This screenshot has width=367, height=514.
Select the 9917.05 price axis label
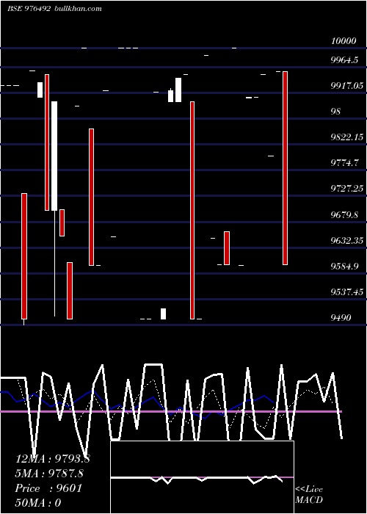tap(347, 86)
